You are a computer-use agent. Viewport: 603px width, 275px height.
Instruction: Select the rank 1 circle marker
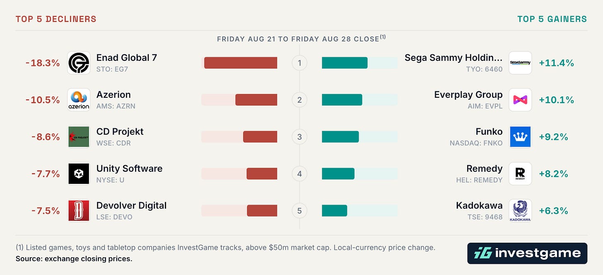(x=299, y=63)
